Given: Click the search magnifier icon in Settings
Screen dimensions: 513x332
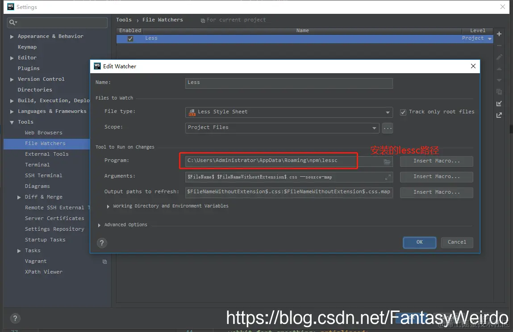Looking at the screenshot, I should point(13,22).
